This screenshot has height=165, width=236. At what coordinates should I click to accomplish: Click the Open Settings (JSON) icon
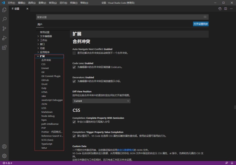pos(220,9)
